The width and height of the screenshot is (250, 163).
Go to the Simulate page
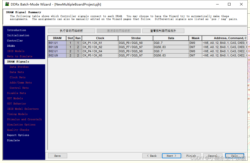[13, 140]
